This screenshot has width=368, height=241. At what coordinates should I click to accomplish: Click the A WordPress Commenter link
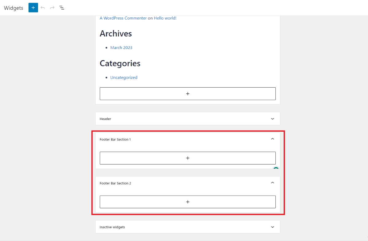(123, 18)
